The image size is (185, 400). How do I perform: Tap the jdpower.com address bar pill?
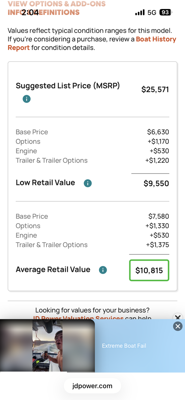click(92, 386)
